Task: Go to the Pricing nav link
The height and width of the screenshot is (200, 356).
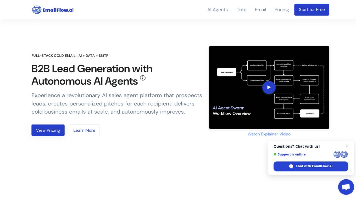Action: coord(282,10)
